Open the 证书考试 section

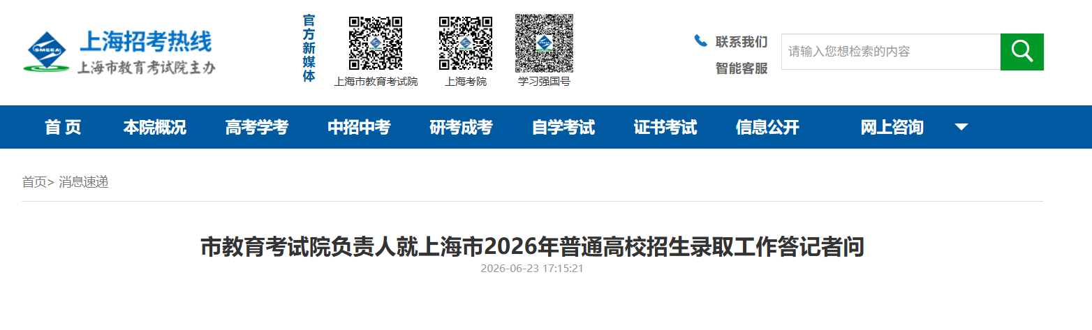click(665, 127)
